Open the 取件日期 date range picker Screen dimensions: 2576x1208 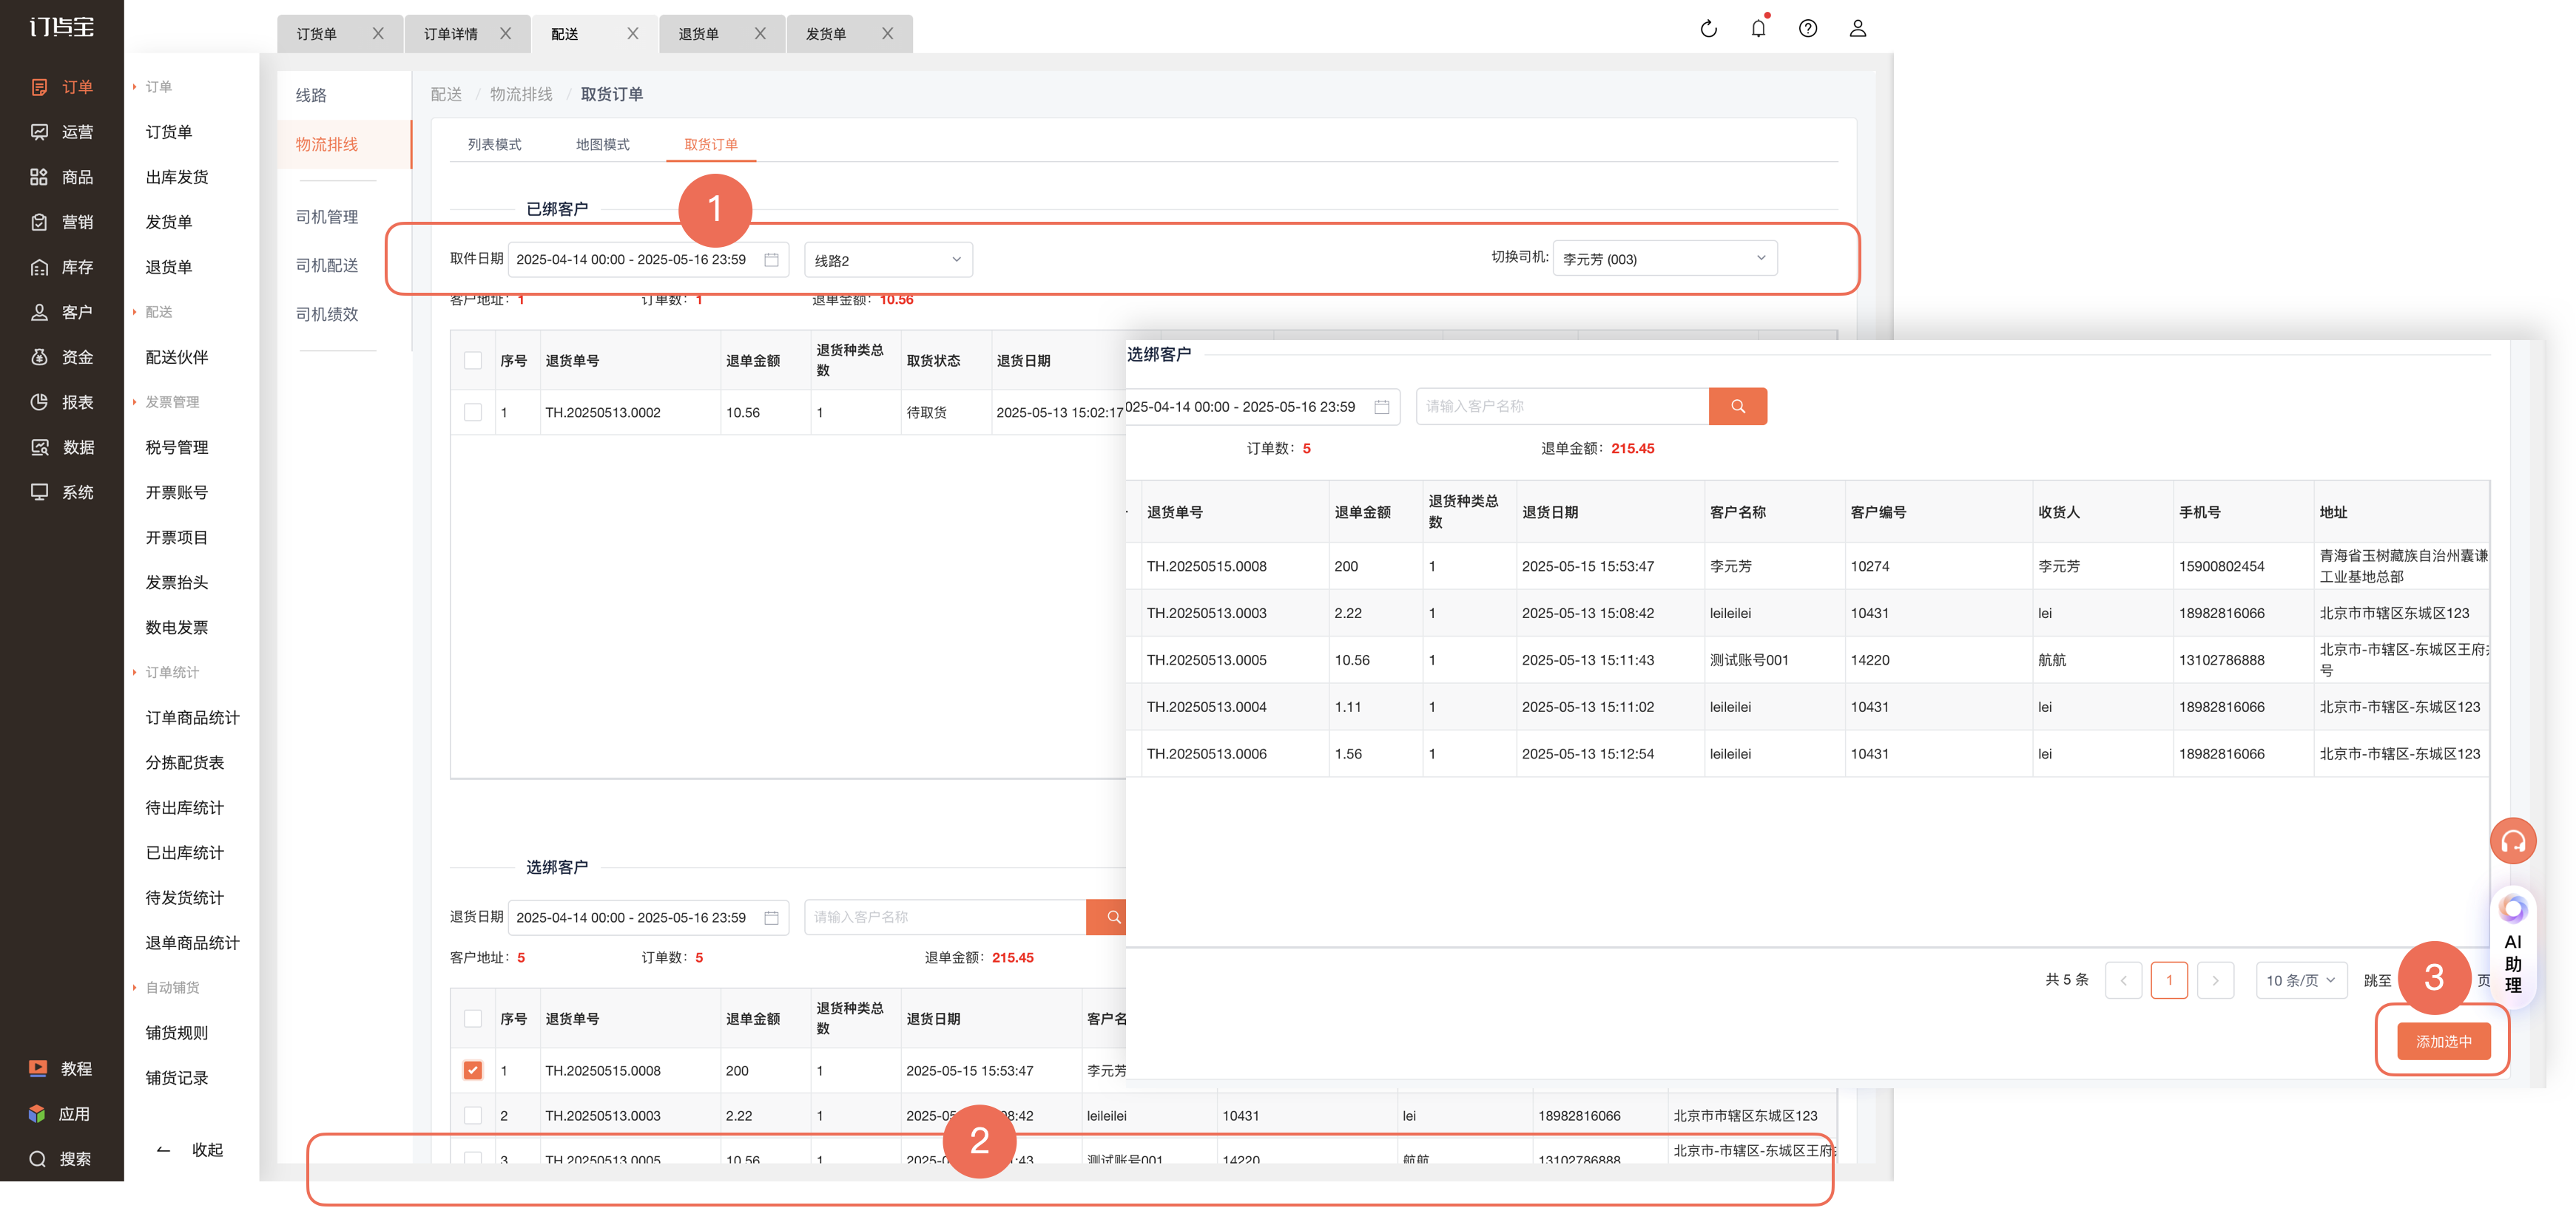pos(648,259)
